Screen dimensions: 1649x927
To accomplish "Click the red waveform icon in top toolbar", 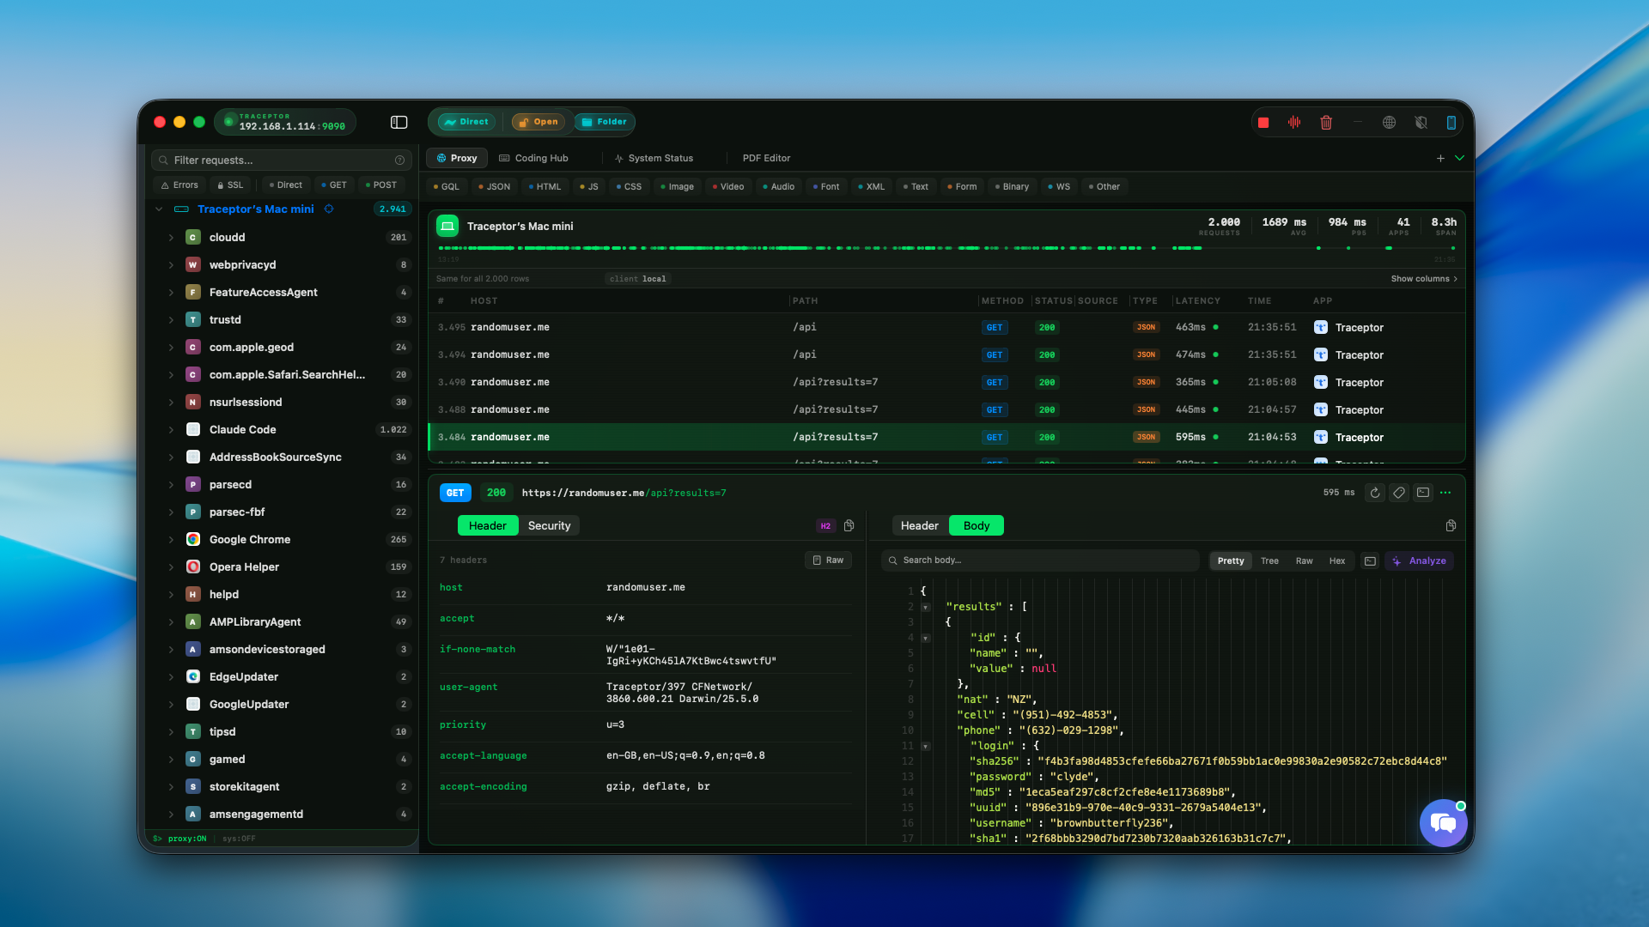I will coord(1294,123).
